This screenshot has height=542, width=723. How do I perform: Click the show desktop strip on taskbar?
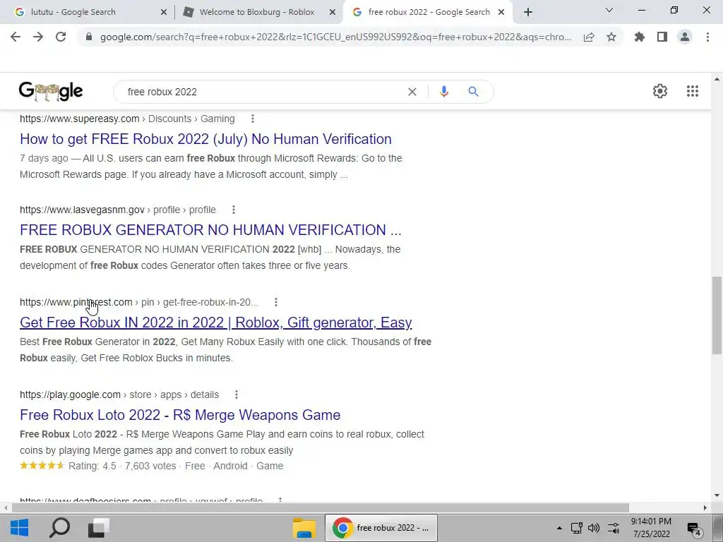719,528
